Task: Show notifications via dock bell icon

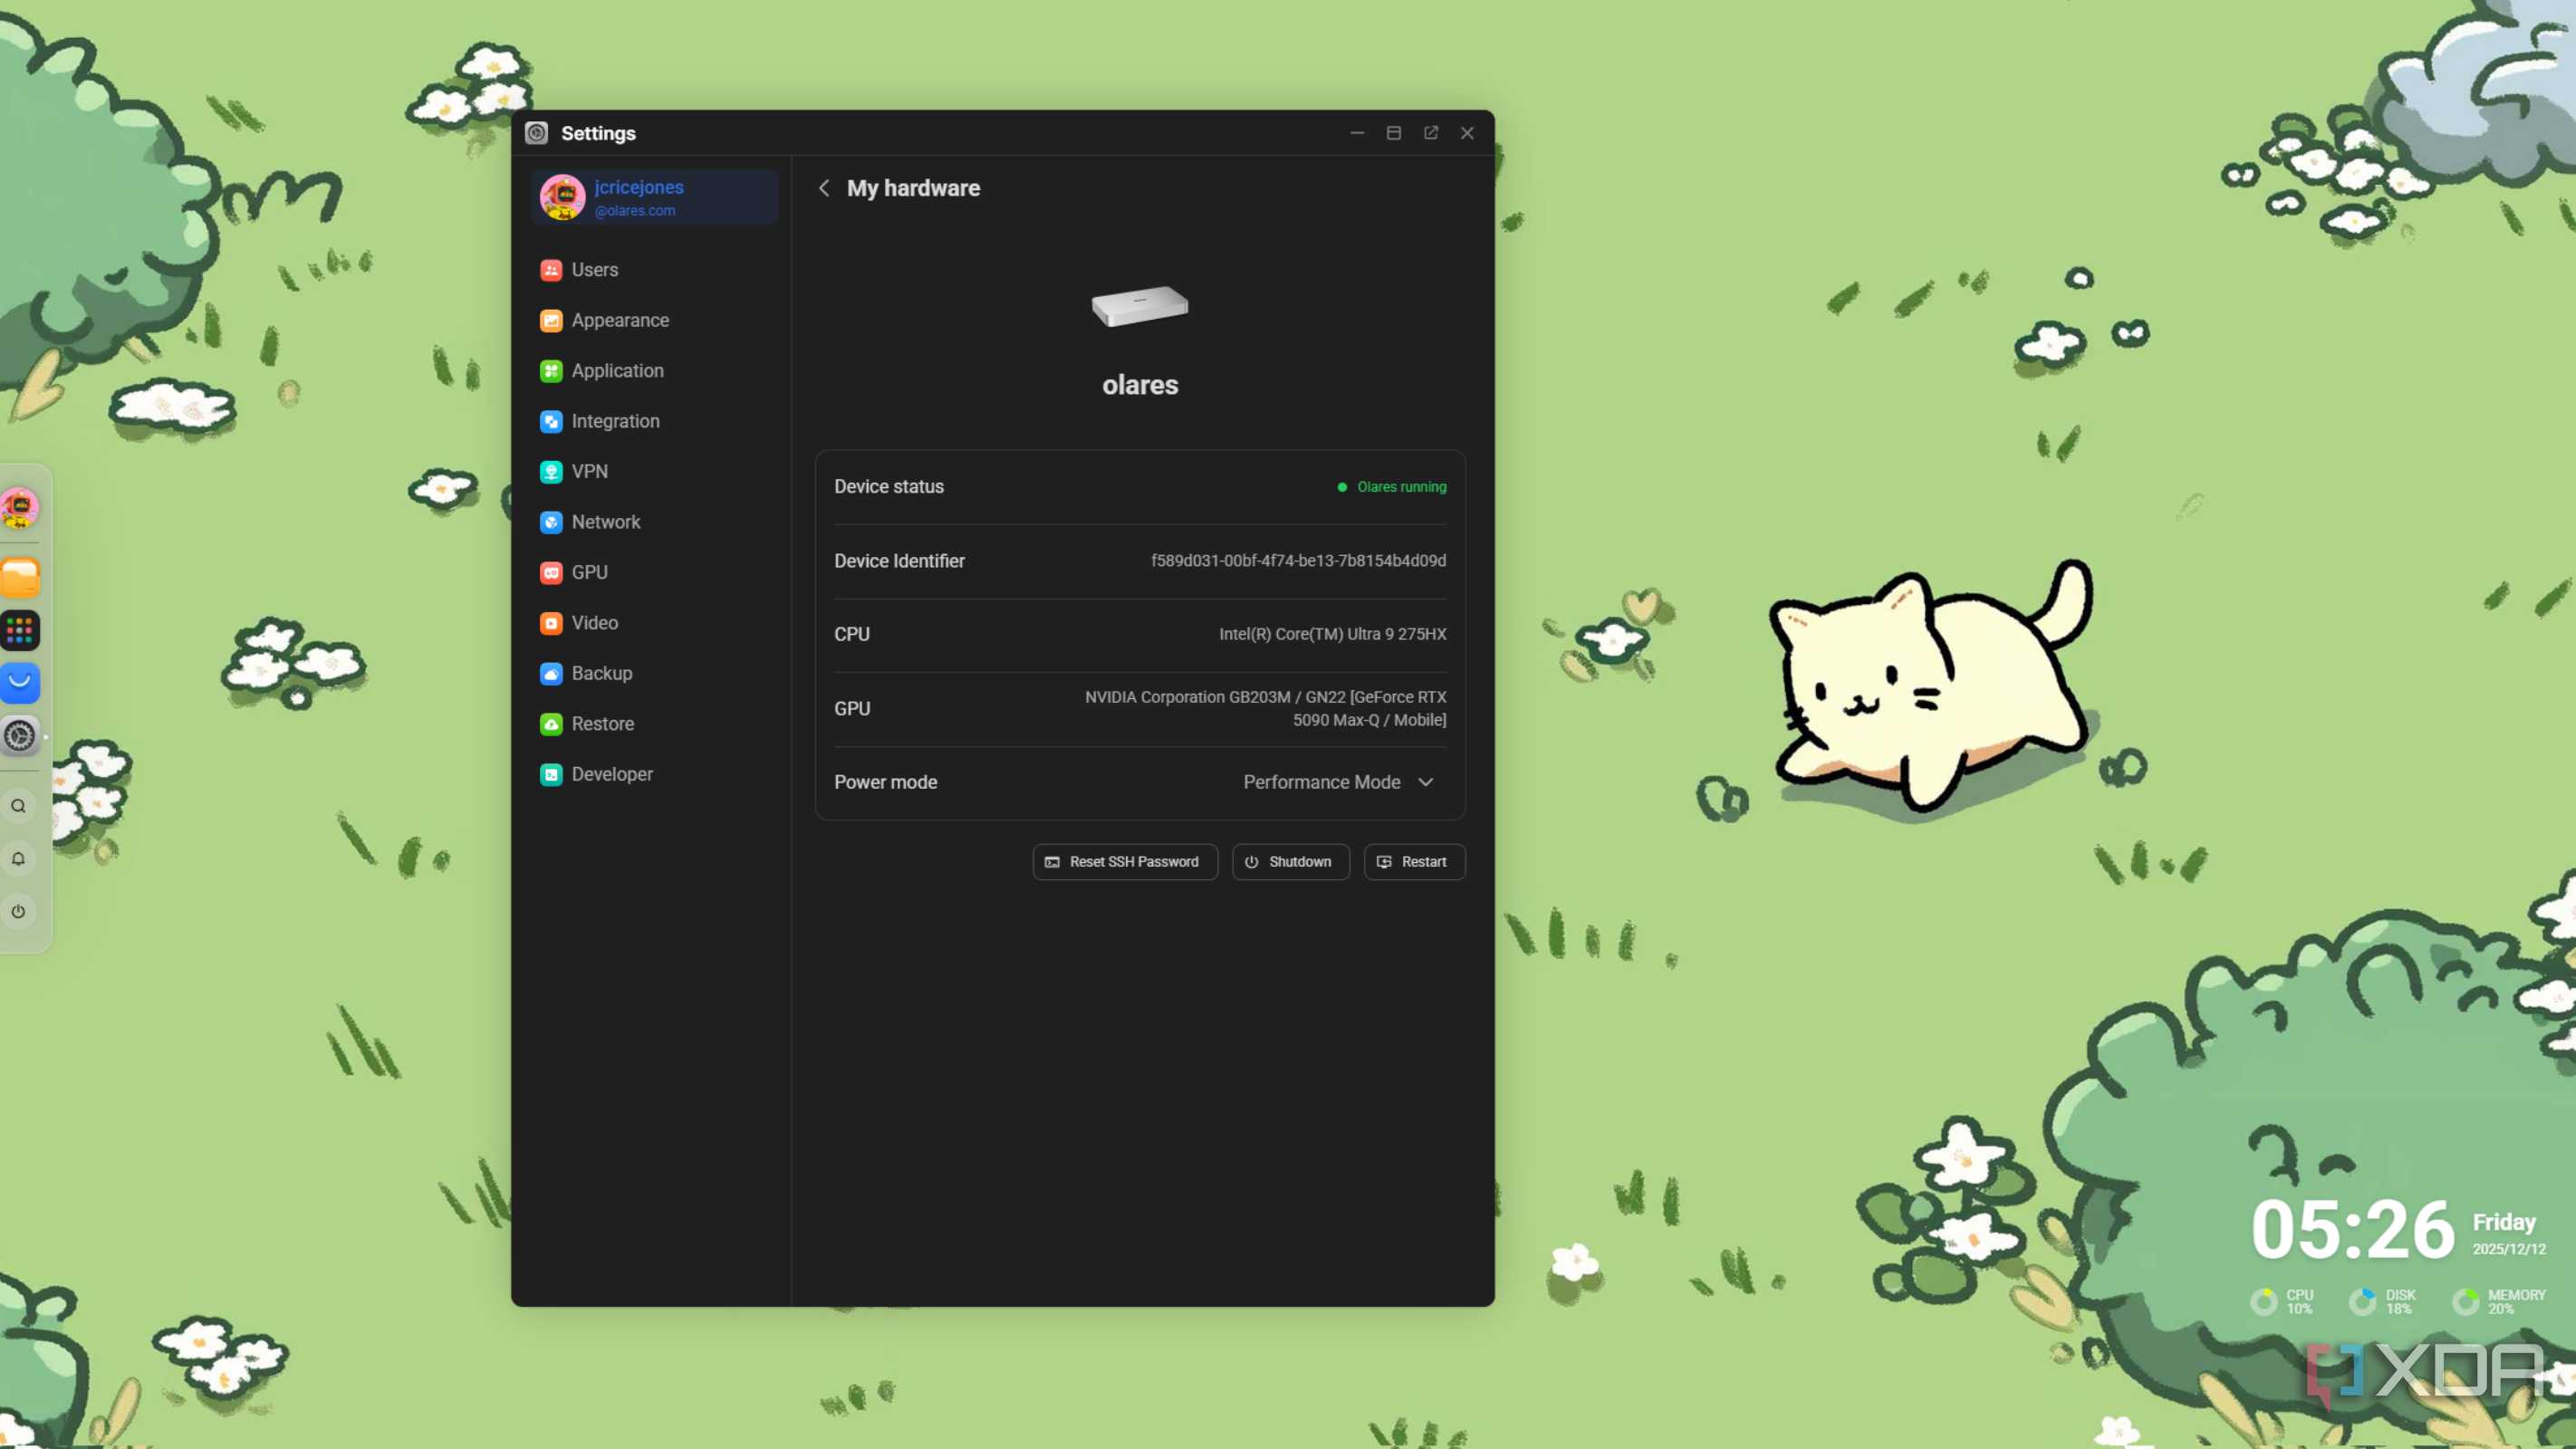Action: pyautogui.click(x=18, y=859)
